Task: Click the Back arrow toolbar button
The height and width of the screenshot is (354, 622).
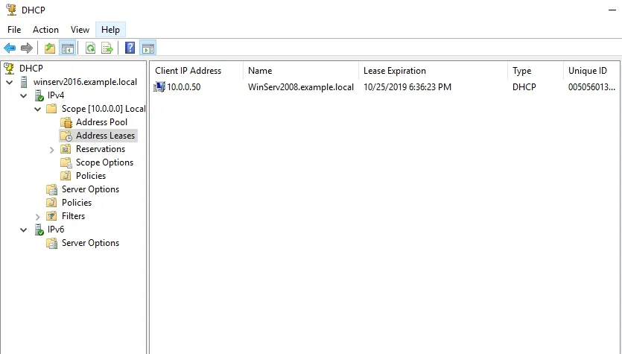Action: 10,48
